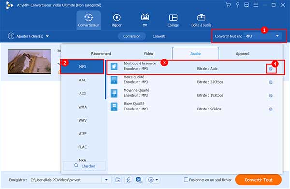The height and width of the screenshot is (189, 290).
Task: Click the shopping cart purchase icon
Action: 228,5
